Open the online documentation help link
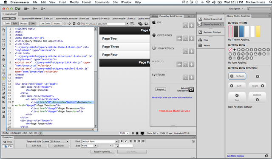Viewport: 272px width, 159px height. [x=172, y=98]
